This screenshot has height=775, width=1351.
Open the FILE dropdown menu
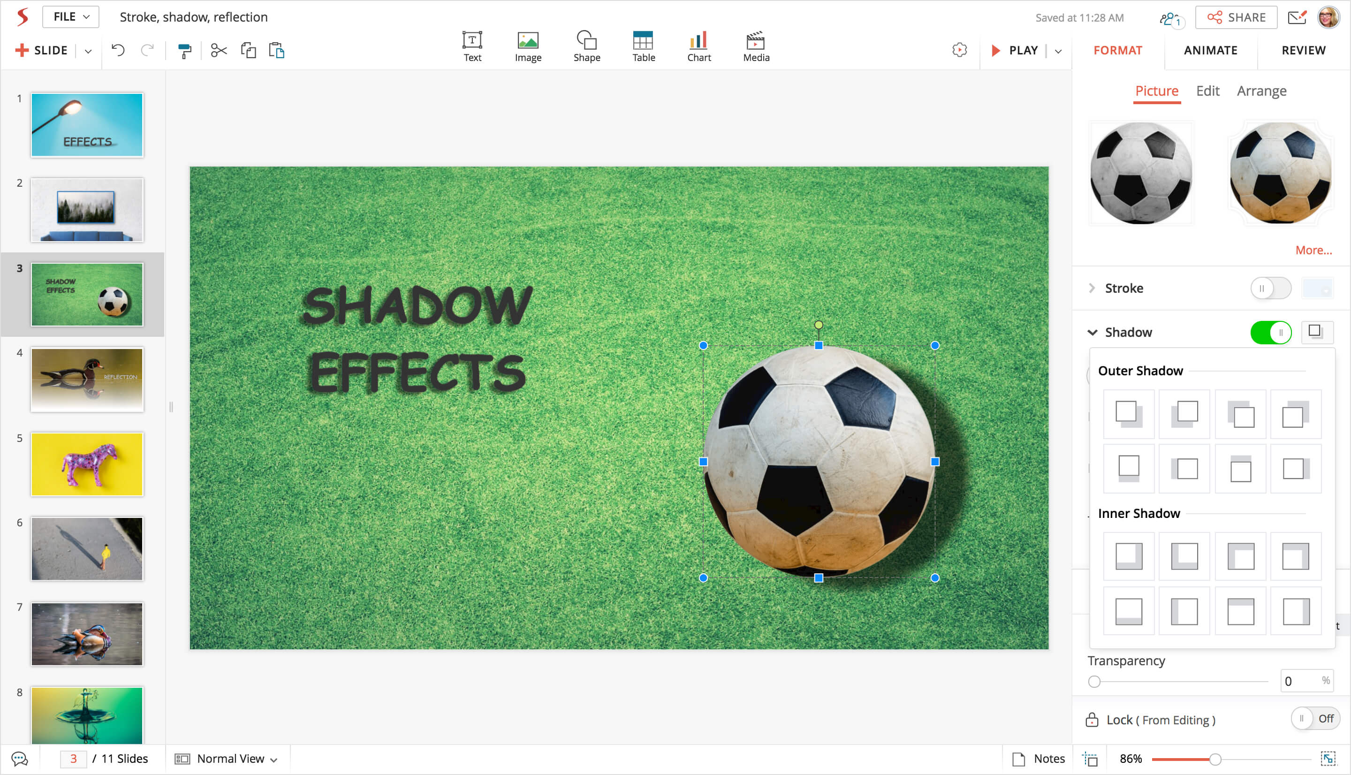71,17
